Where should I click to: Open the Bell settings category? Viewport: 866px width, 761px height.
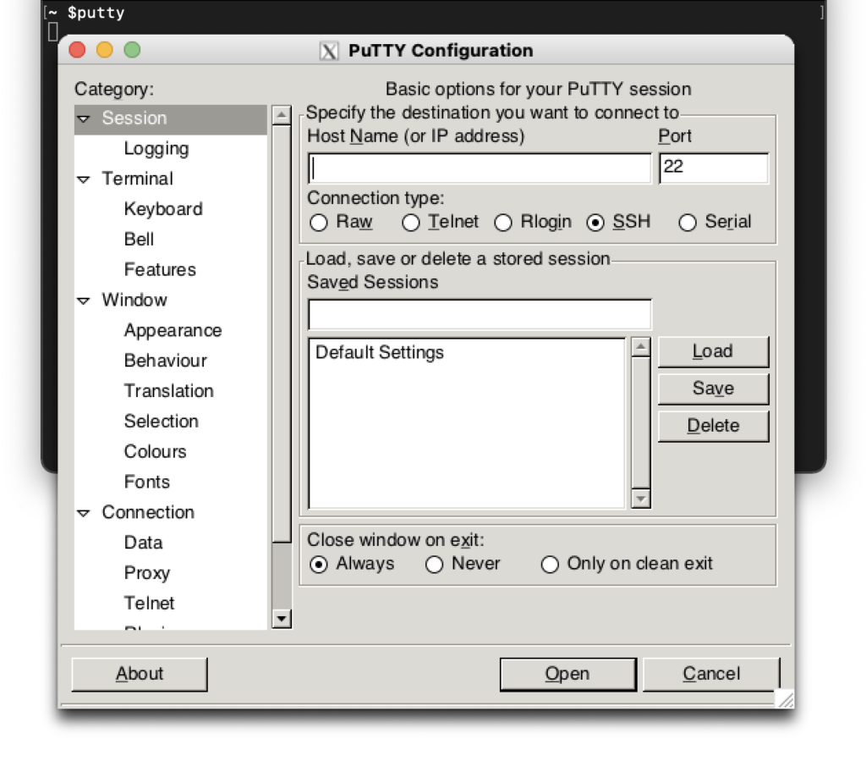[139, 240]
